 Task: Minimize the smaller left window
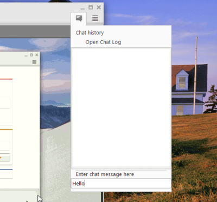pos(26,56)
